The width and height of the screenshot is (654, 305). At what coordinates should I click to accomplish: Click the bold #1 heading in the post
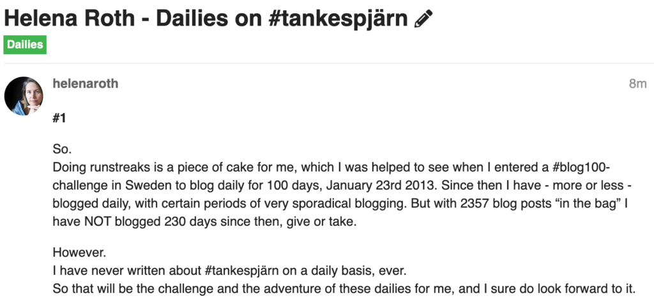[59, 118]
